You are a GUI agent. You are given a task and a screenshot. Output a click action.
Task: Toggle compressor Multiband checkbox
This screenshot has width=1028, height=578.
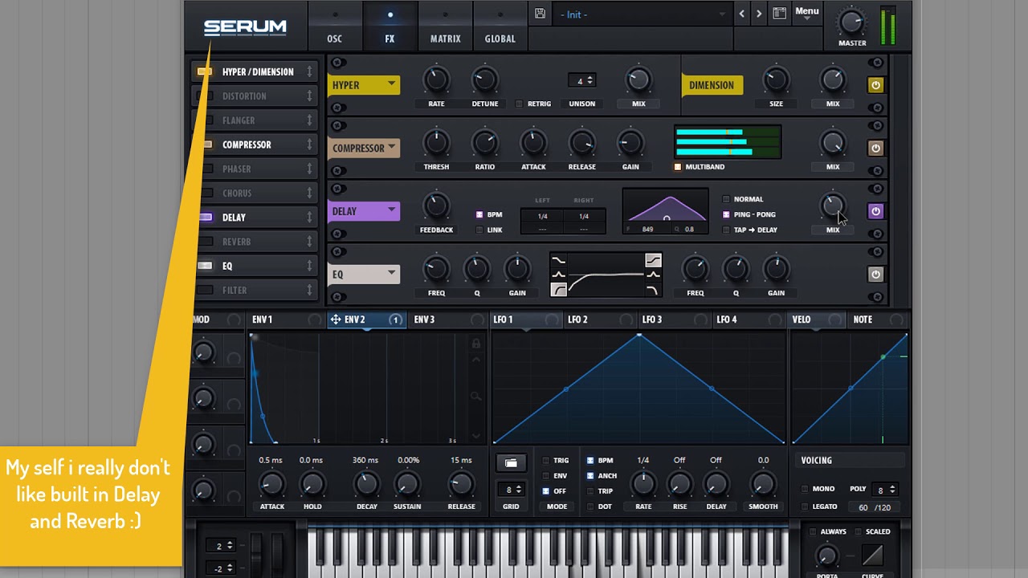tap(678, 167)
